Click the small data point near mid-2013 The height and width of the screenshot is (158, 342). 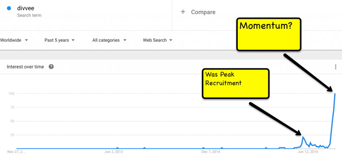click(118, 148)
